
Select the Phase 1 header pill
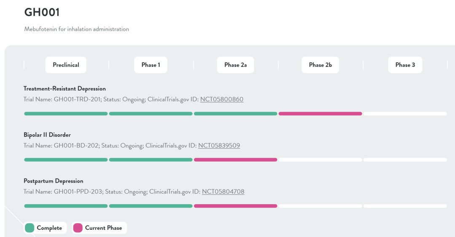(150, 65)
